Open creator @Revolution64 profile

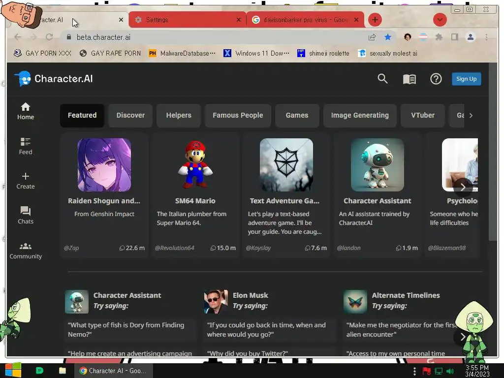click(175, 248)
